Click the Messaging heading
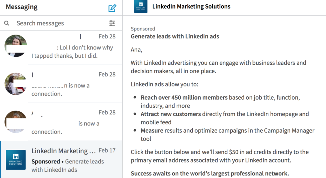 (x=22, y=7)
